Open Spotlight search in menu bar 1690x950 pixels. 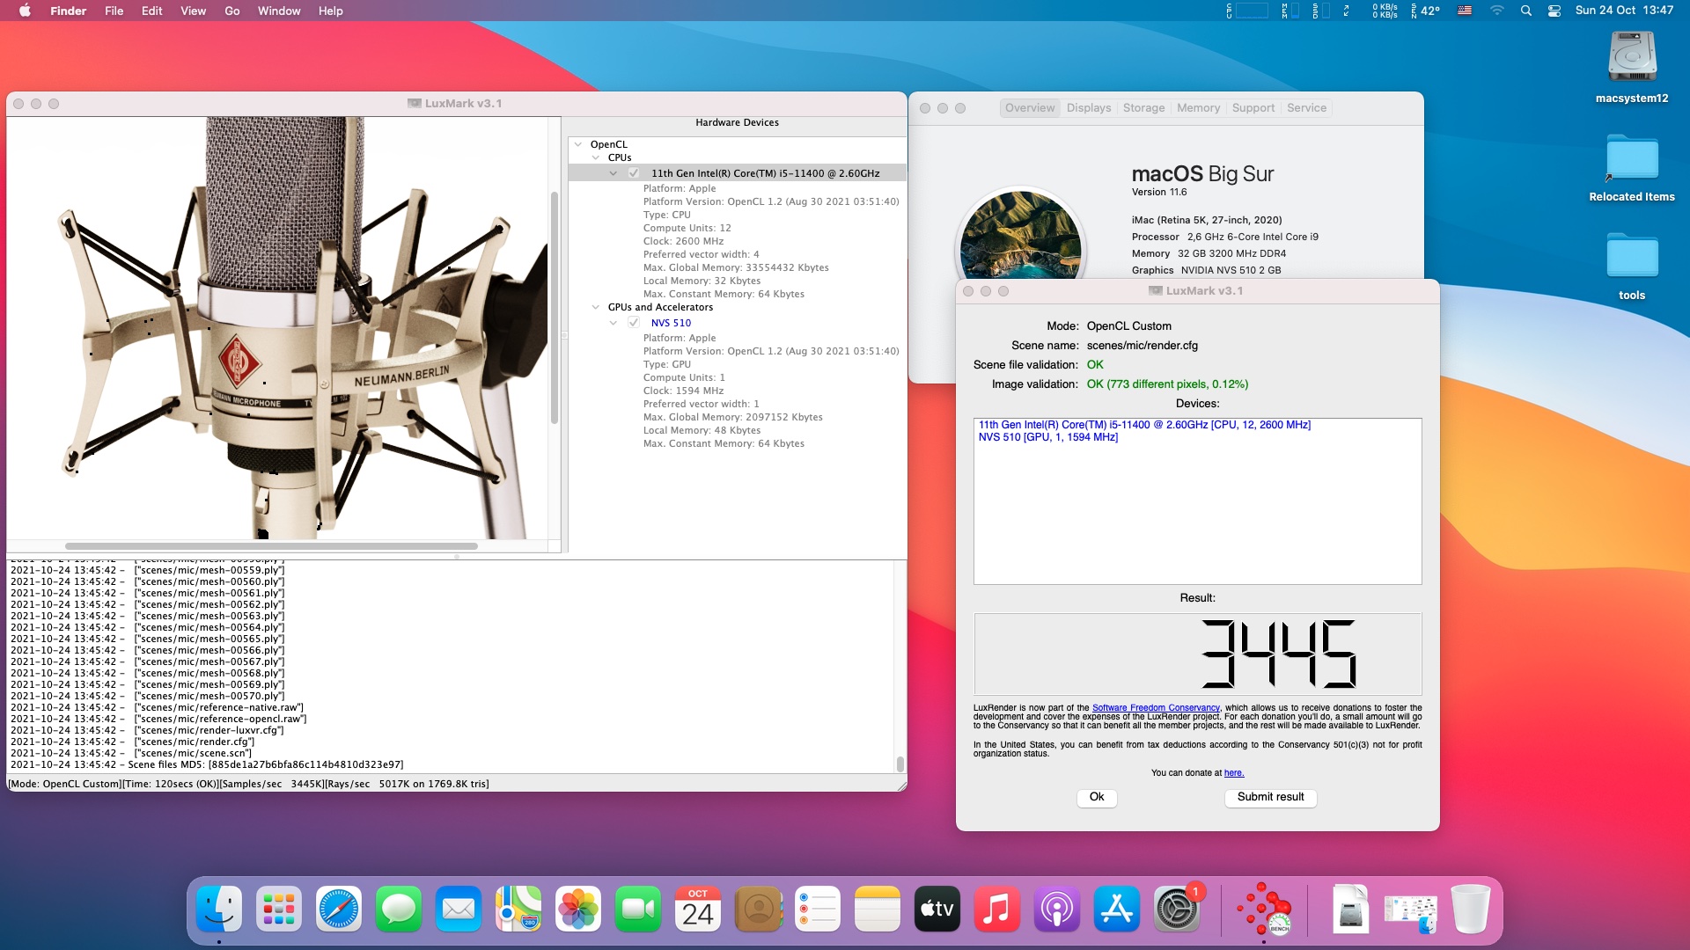(x=1526, y=11)
